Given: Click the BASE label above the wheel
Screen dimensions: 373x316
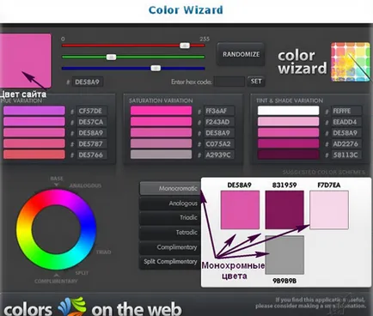Looking at the screenshot, I should [57, 179].
